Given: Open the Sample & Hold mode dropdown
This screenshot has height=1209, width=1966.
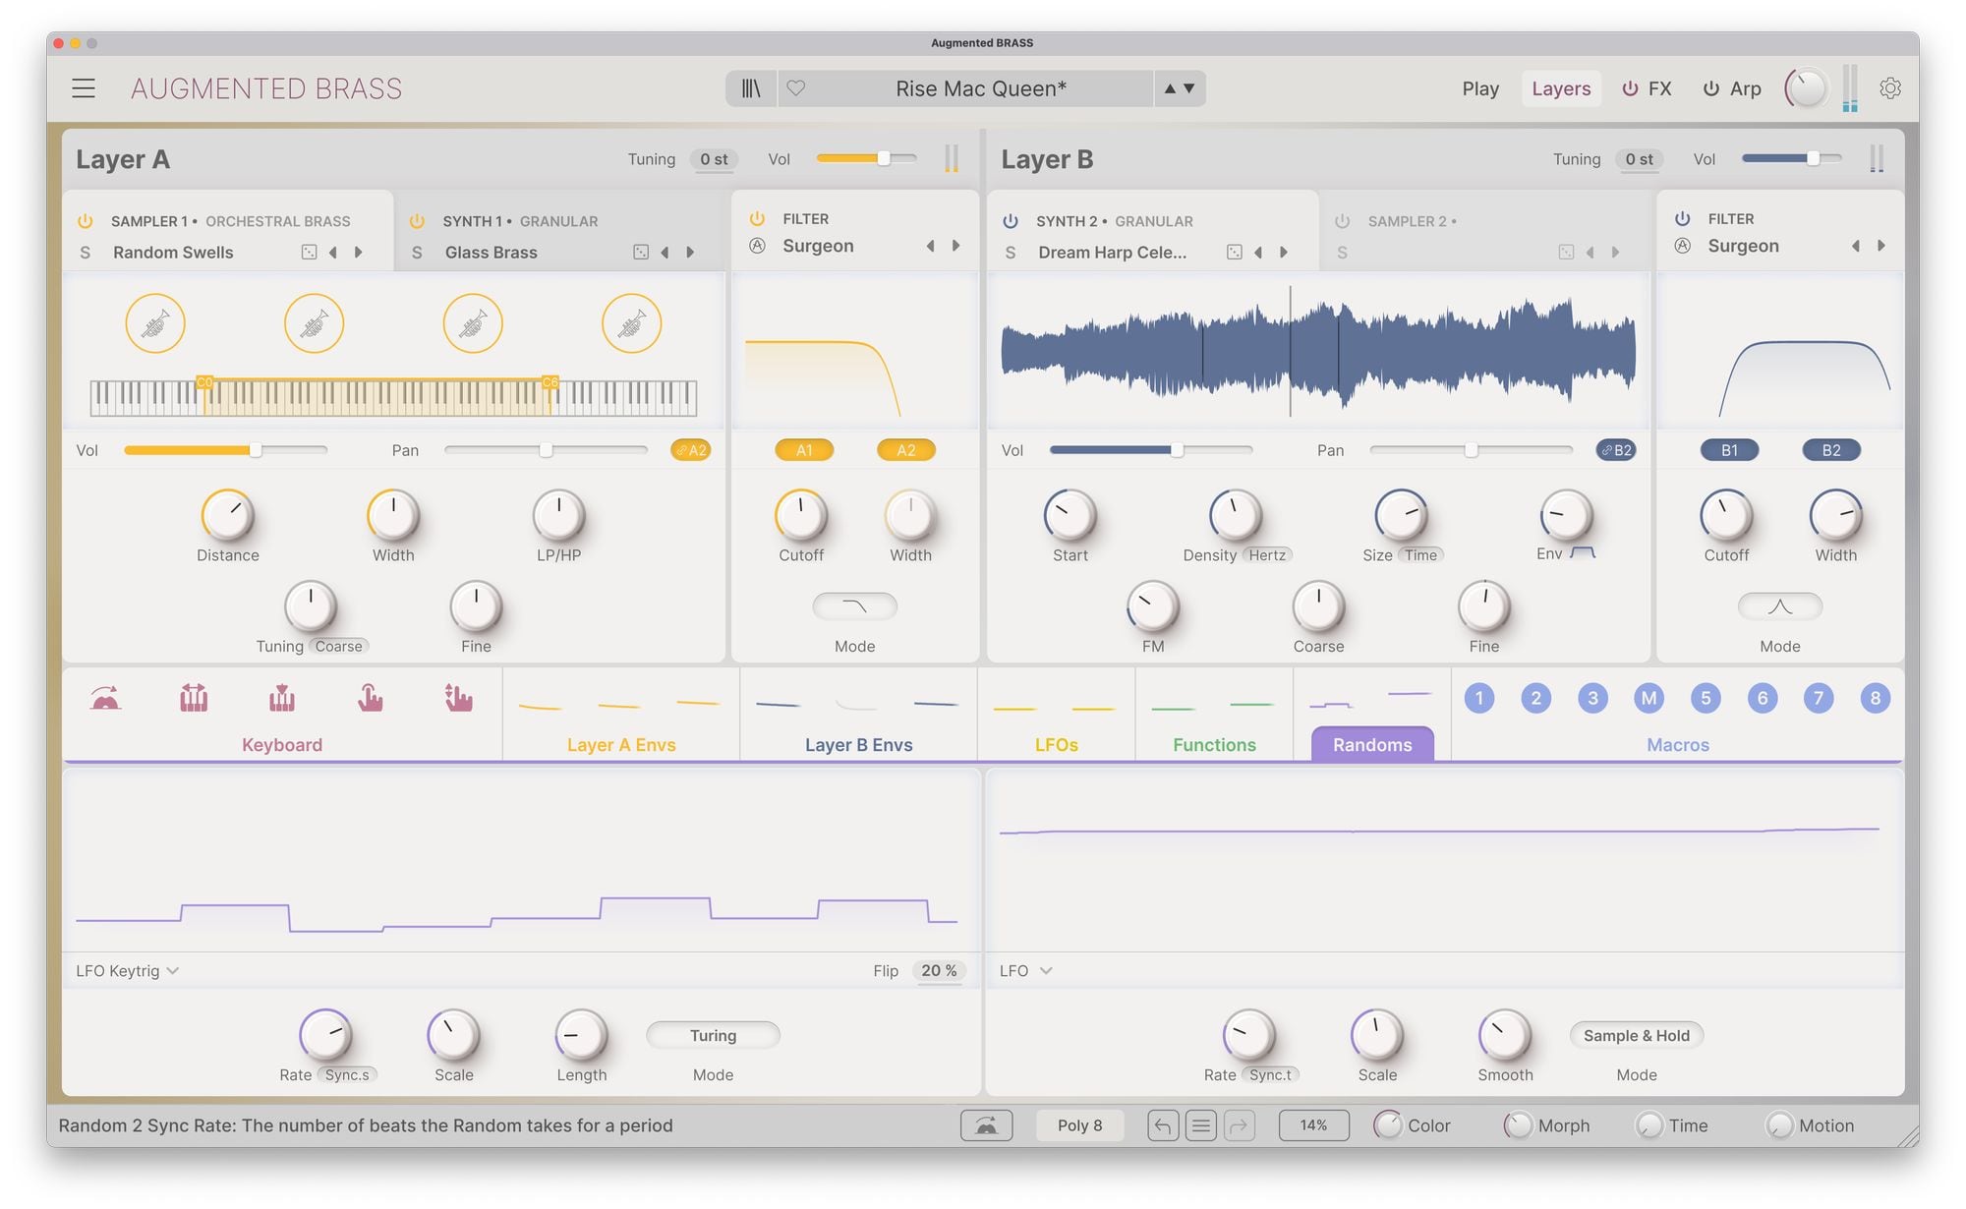Looking at the screenshot, I should (1636, 1036).
